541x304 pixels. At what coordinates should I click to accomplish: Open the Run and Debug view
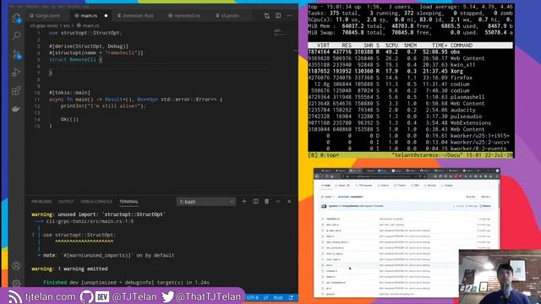[16, 73]
